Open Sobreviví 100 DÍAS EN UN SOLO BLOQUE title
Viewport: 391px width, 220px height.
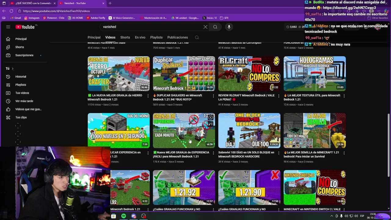(x=246, y=154)
